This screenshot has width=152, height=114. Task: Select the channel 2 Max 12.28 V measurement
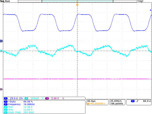coord(18,107)
